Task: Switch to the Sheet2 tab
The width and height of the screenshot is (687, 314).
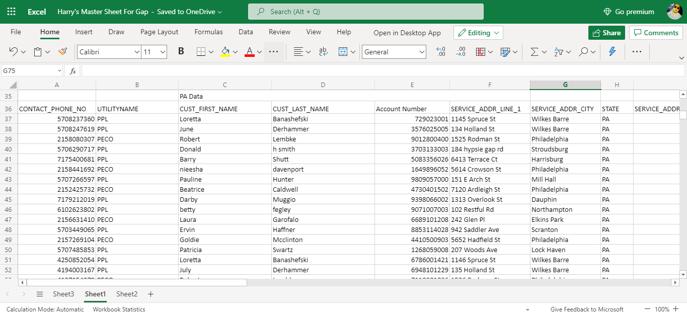Action: pyautogui.click(x=127, y=294)
